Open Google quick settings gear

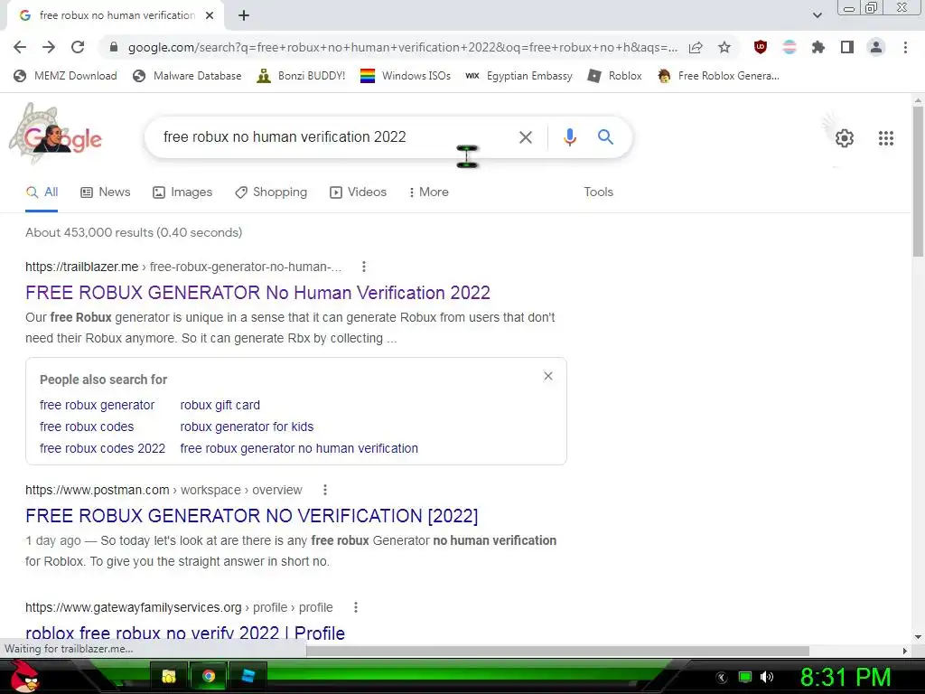[845, 138]
